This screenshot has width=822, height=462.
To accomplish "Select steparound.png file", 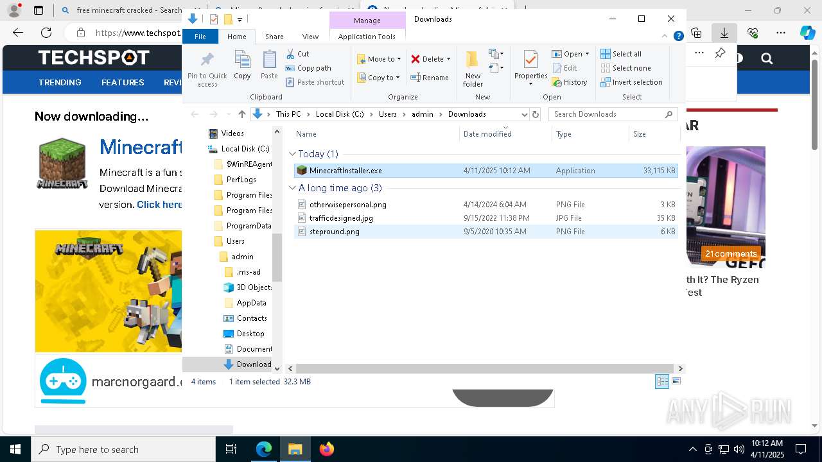I will click(x=485, y=232).
